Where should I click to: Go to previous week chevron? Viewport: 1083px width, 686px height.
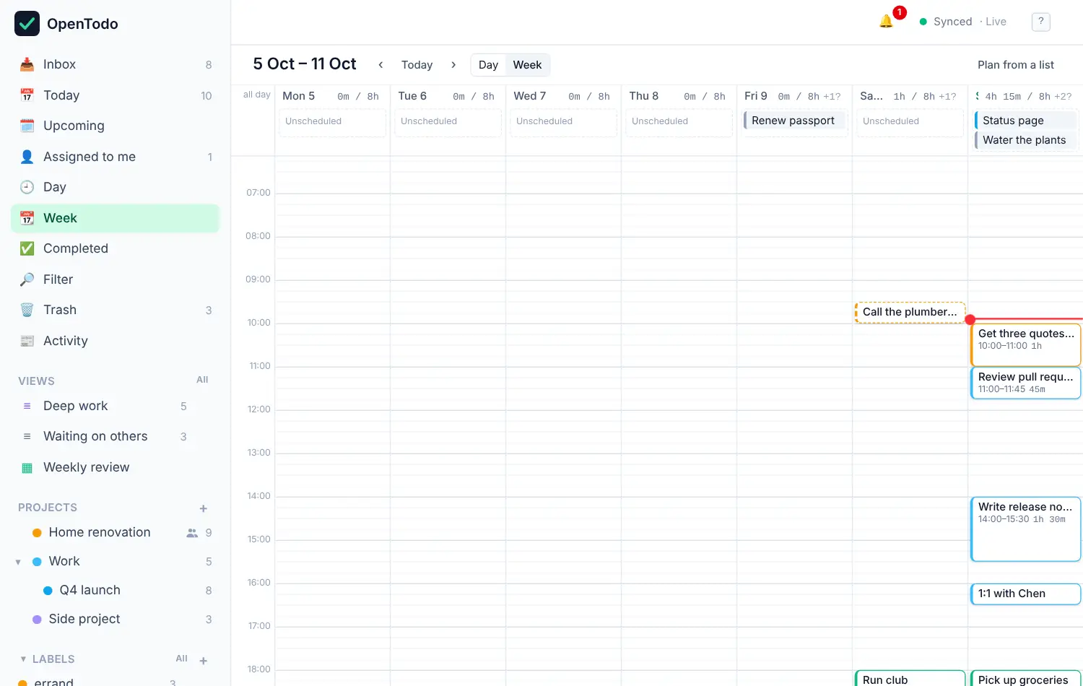[380, 65]
